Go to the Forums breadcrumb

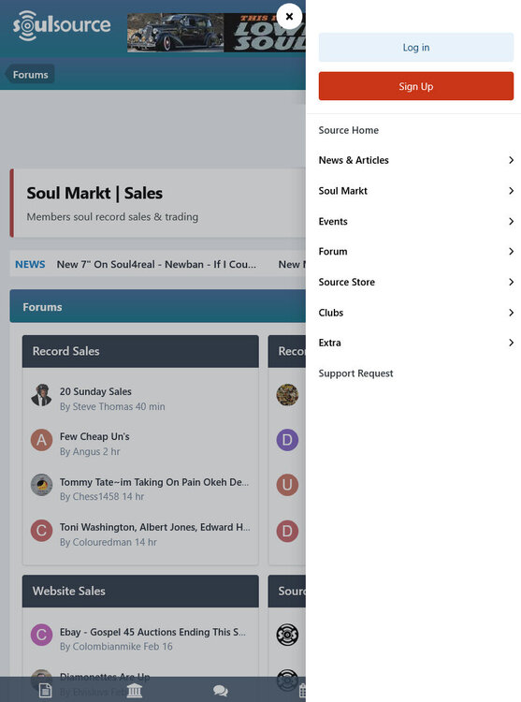pos(30,74)
